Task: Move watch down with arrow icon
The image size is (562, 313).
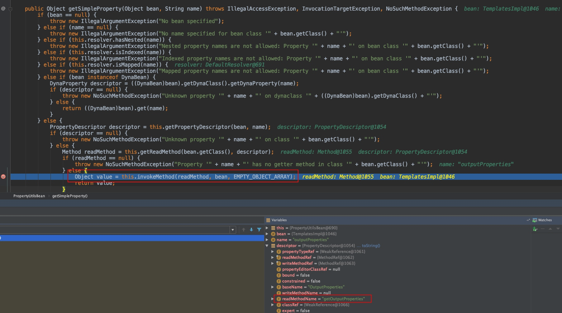Action: point(558,229)
